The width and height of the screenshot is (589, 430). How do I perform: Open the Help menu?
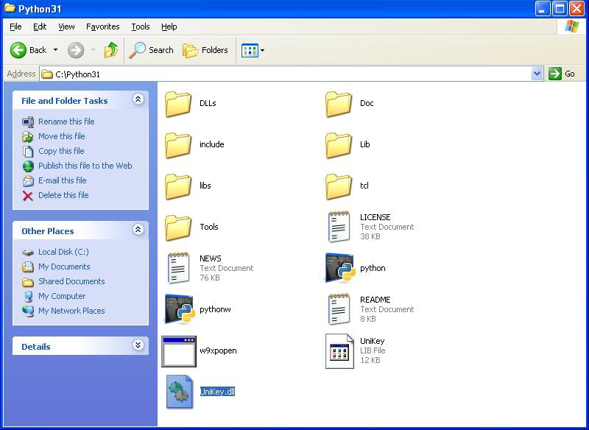pyautogui.click(x=169, y=27)
